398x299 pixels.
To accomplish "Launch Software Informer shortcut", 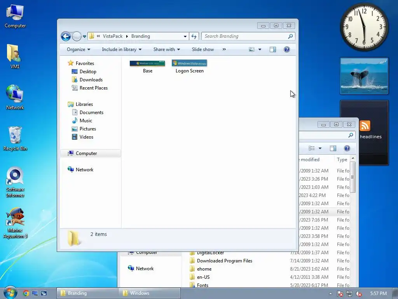I will tap(15, 182).
